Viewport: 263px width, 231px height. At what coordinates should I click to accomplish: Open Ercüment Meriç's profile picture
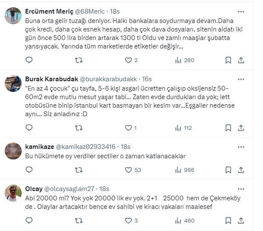coord(13,16)
